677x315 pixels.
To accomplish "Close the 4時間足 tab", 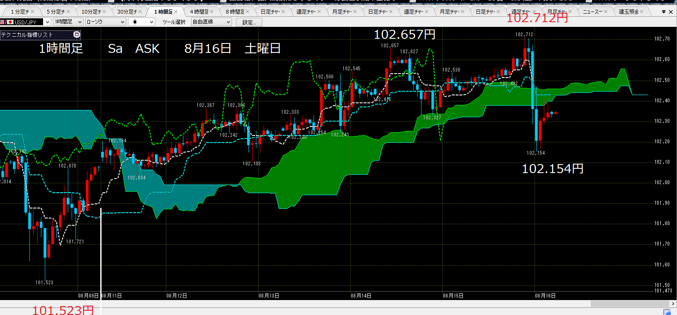I will coord(212,12).
